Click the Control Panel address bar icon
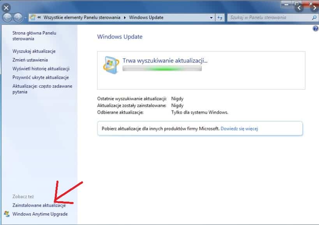The image size is (319, 225). coord(33,18)
